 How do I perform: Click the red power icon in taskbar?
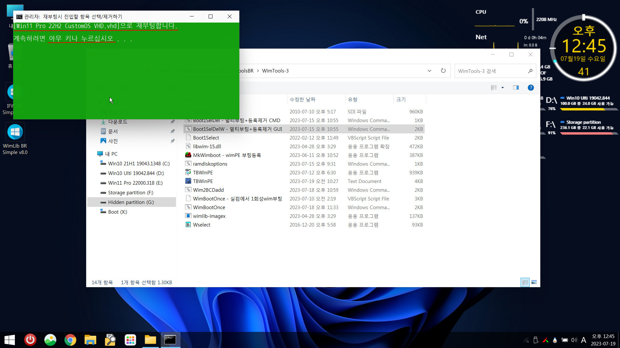(x=30, y=340)
